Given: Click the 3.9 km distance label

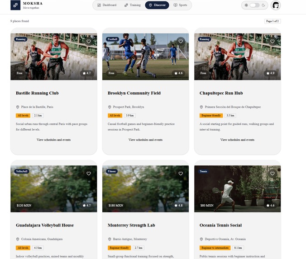Looking at the screenshot, I should (130, 116).
